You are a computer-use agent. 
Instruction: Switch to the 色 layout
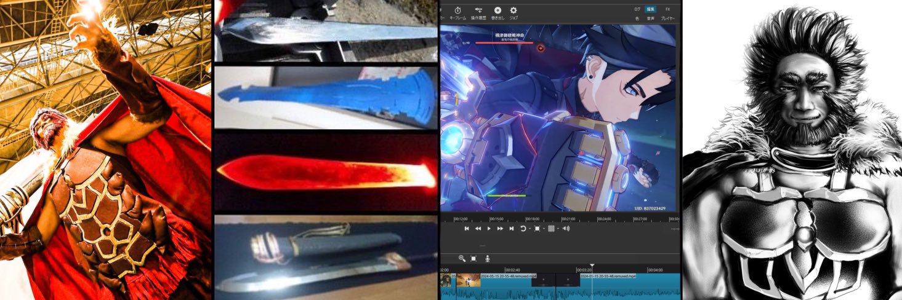637,19
